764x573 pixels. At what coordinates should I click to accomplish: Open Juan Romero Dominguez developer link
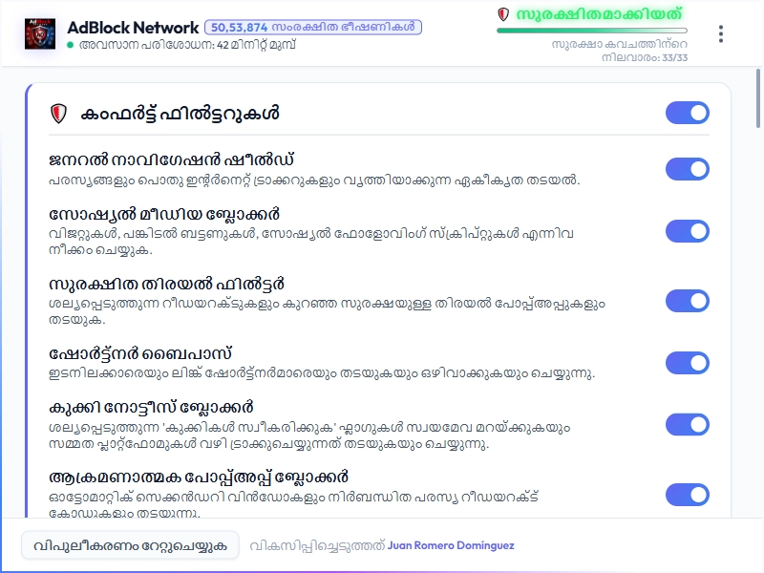(451, 545)
